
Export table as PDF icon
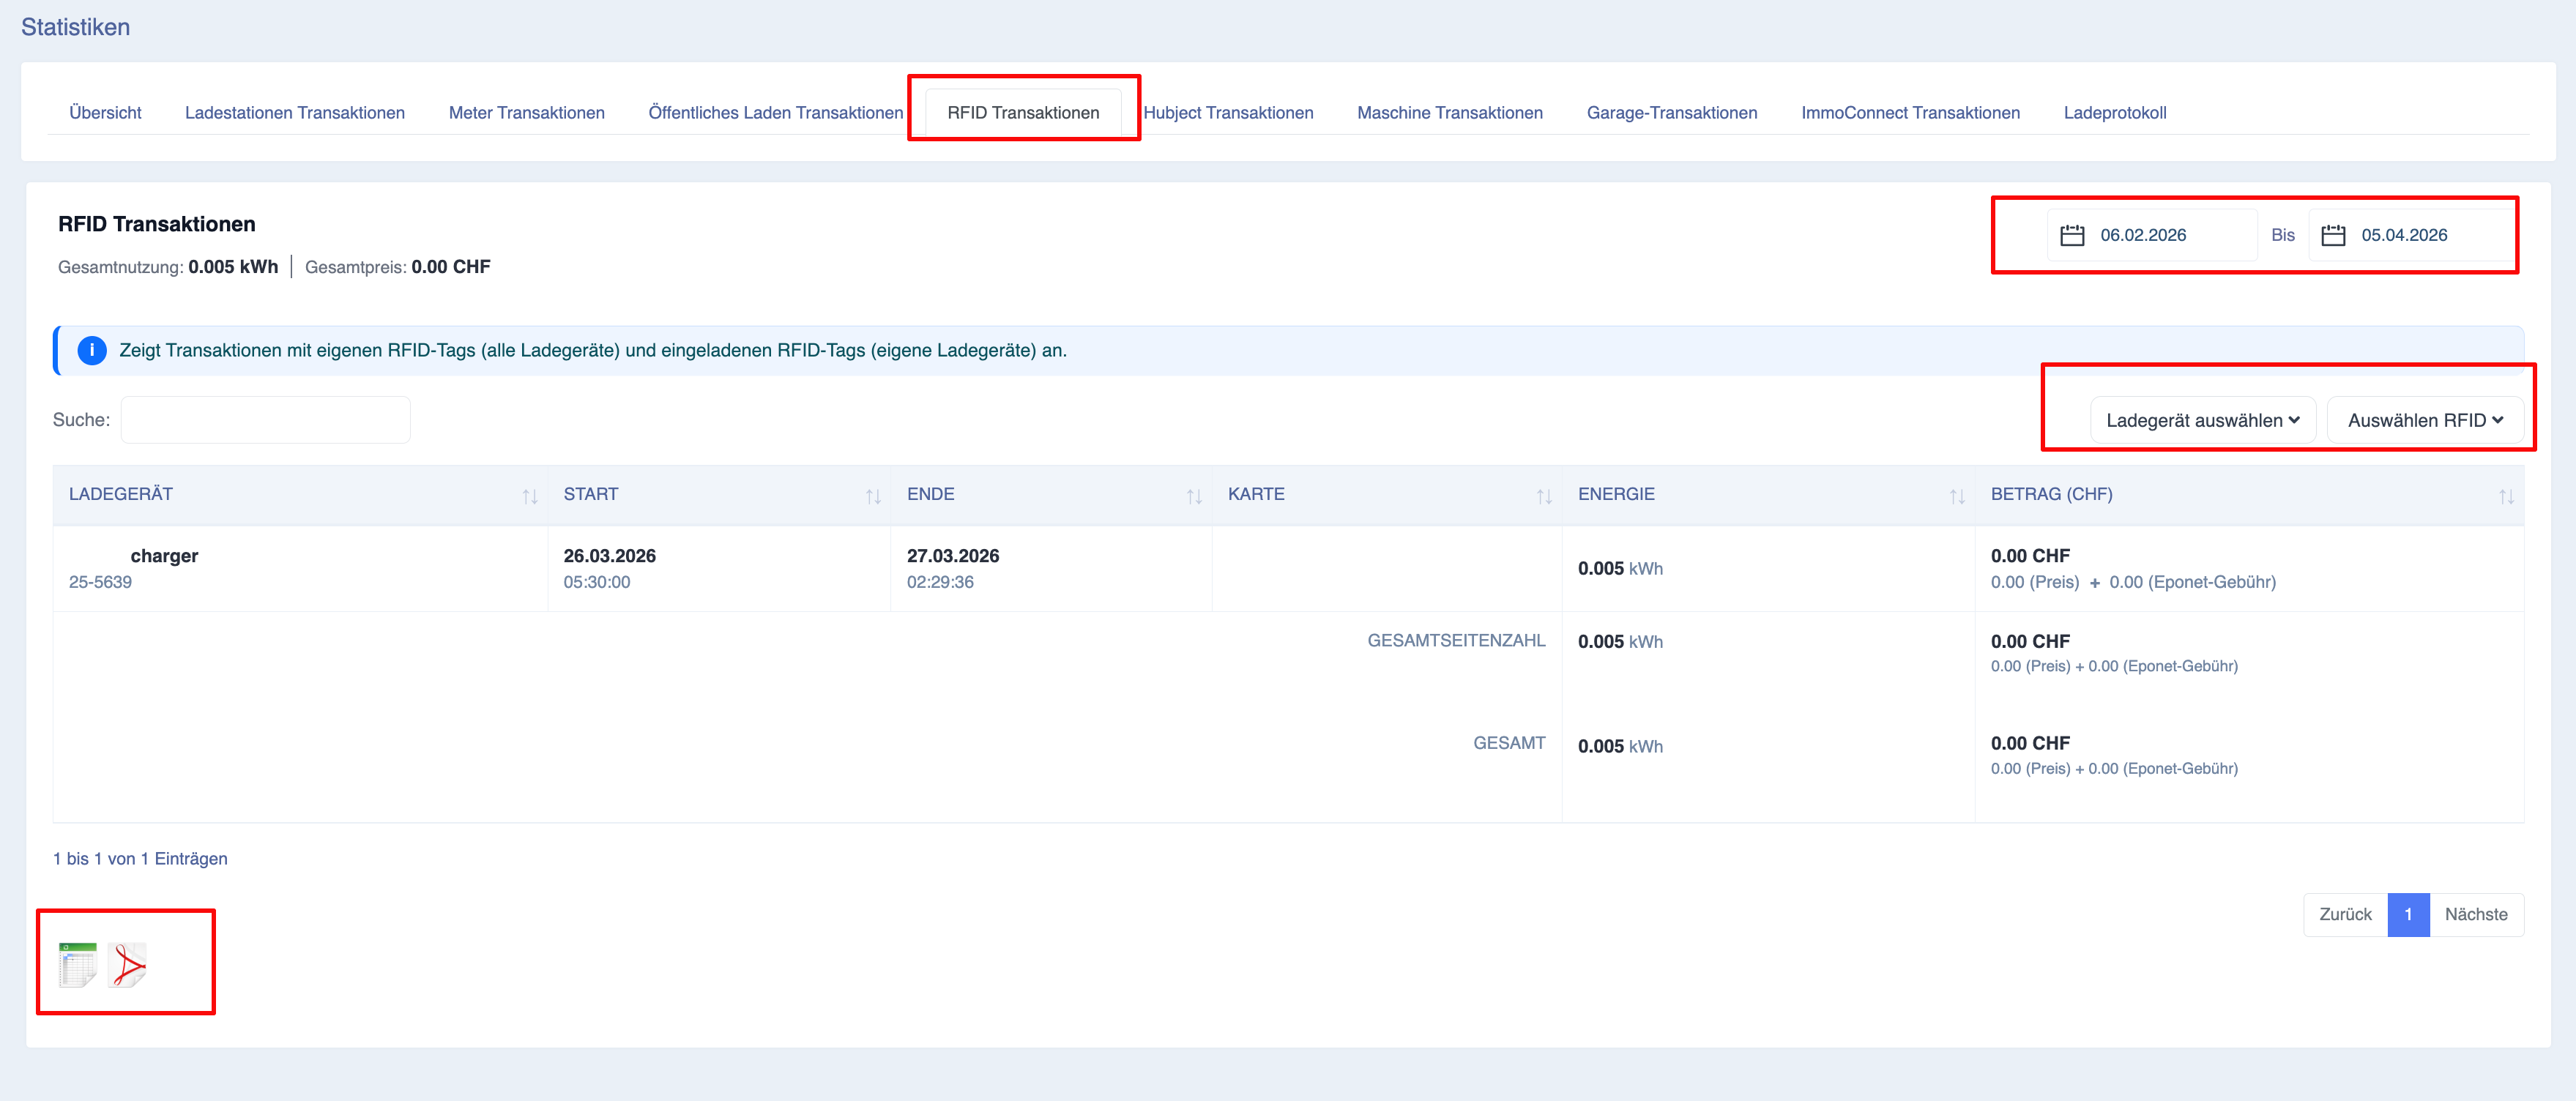coord(128,965)
